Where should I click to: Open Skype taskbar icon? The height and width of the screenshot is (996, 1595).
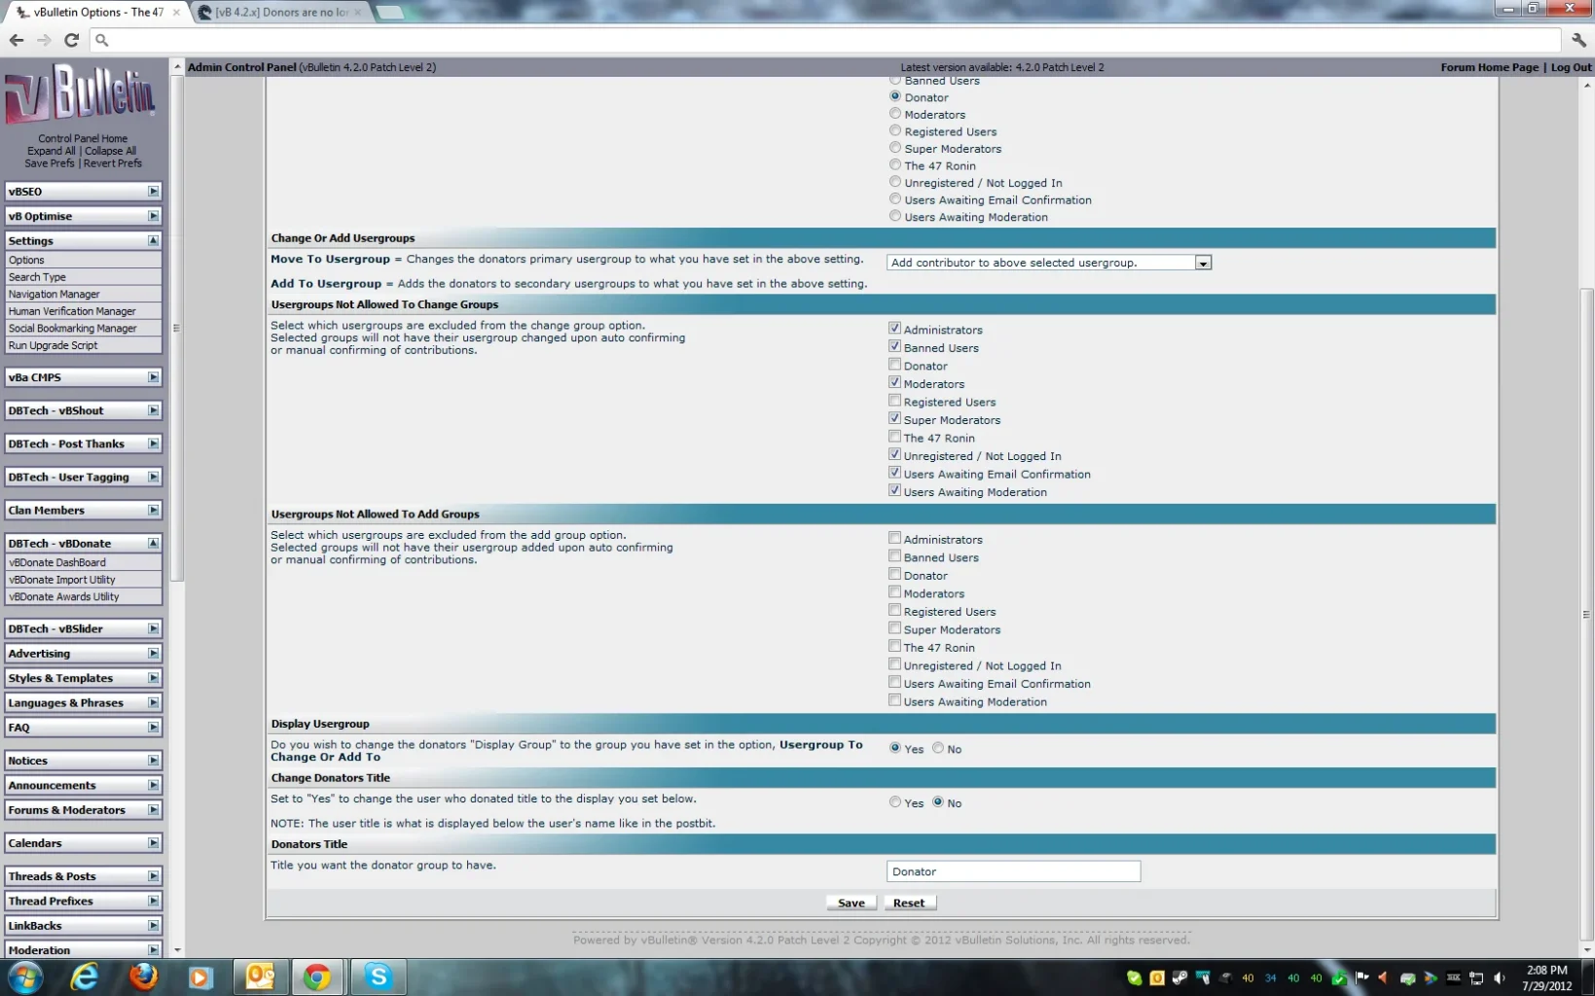(378, 977)
